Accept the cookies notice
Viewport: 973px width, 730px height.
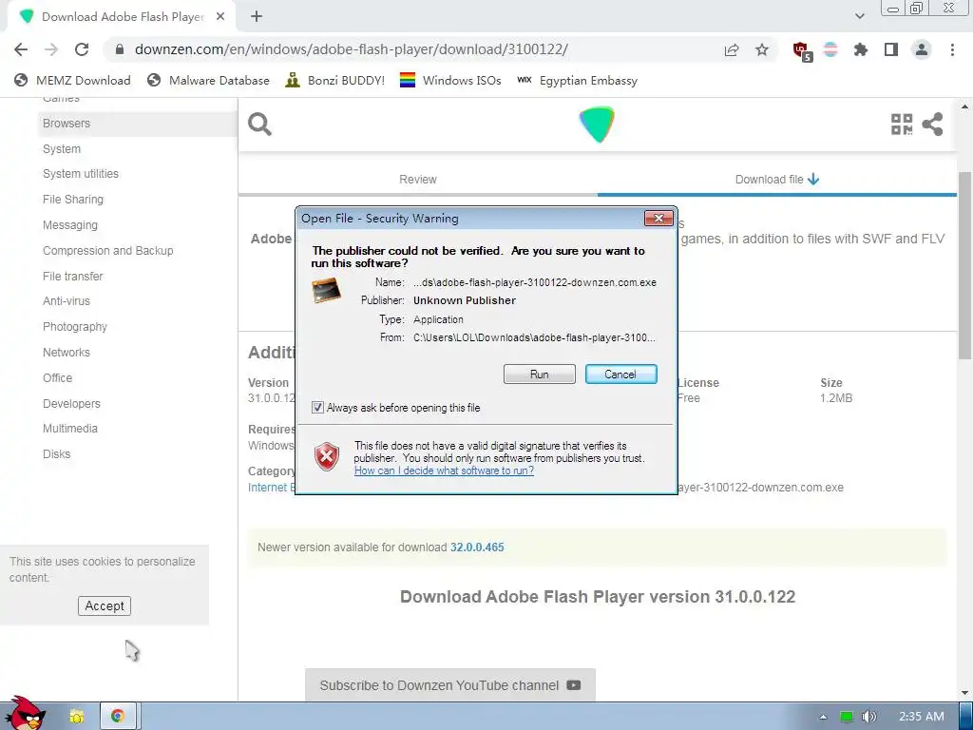coord(105,605)
